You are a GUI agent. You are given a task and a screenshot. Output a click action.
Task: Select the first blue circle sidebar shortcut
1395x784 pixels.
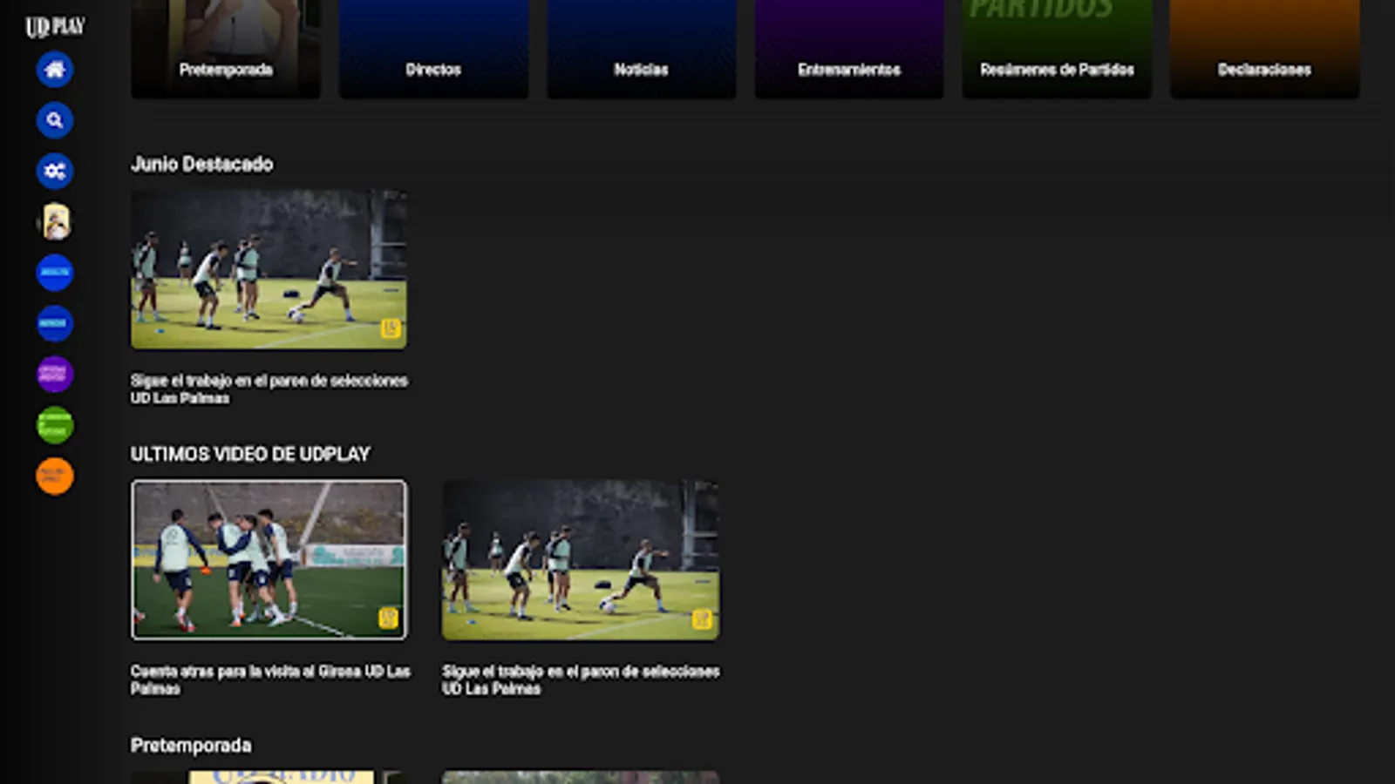coord(55,273)
